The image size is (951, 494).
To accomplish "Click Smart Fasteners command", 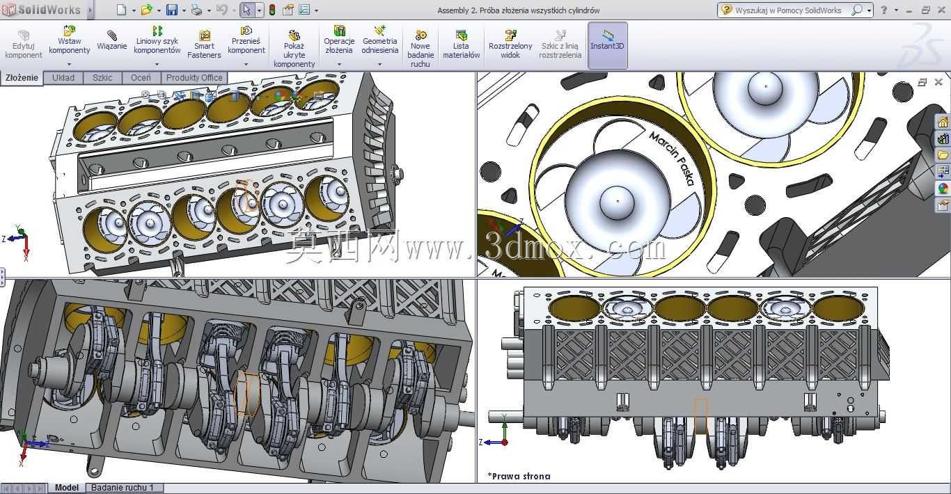I will click(204, 45).
